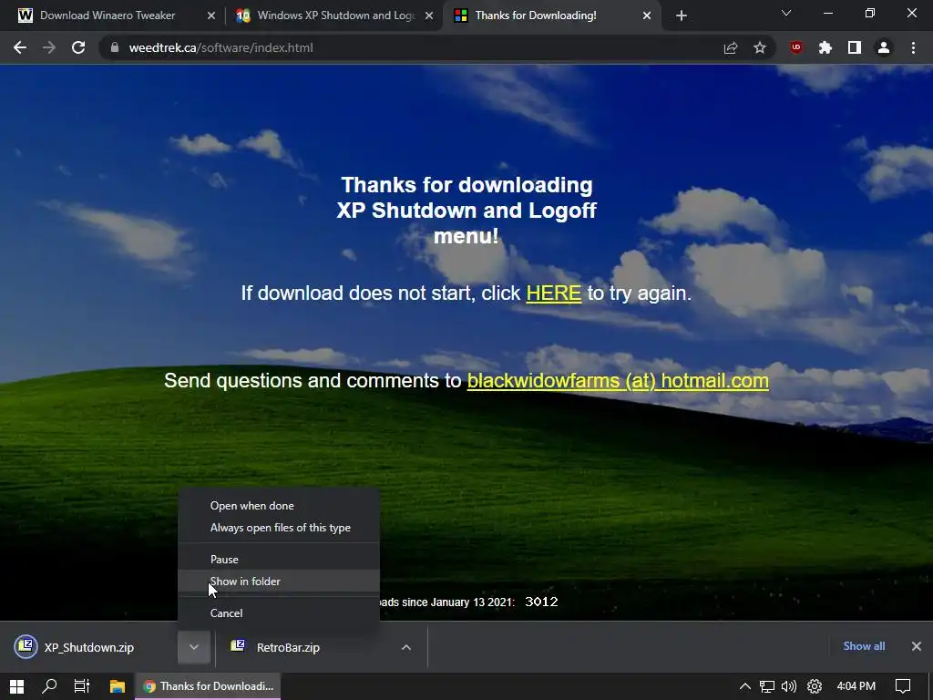Close the downloads bar

coord(917,646)
